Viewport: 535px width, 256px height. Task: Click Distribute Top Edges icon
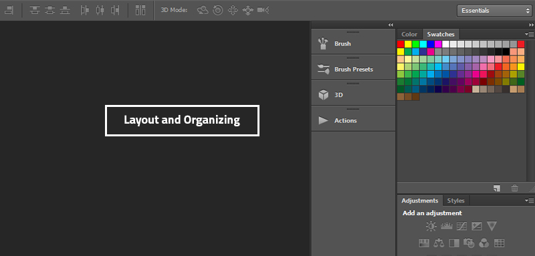coord(35,10)
